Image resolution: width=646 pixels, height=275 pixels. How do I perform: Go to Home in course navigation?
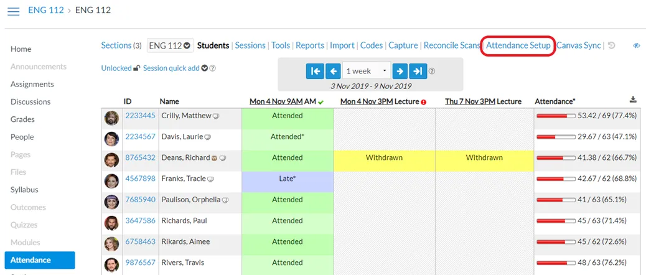click(x=21, y=49)
